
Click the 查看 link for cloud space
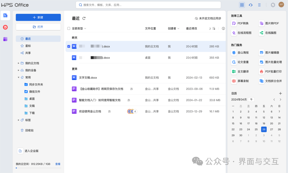[58, 164]
